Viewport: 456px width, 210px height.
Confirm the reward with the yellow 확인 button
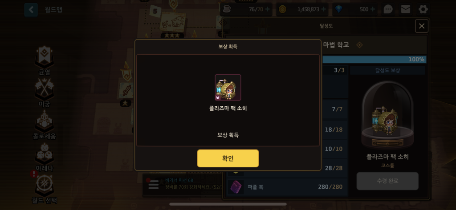click(228, 158)
